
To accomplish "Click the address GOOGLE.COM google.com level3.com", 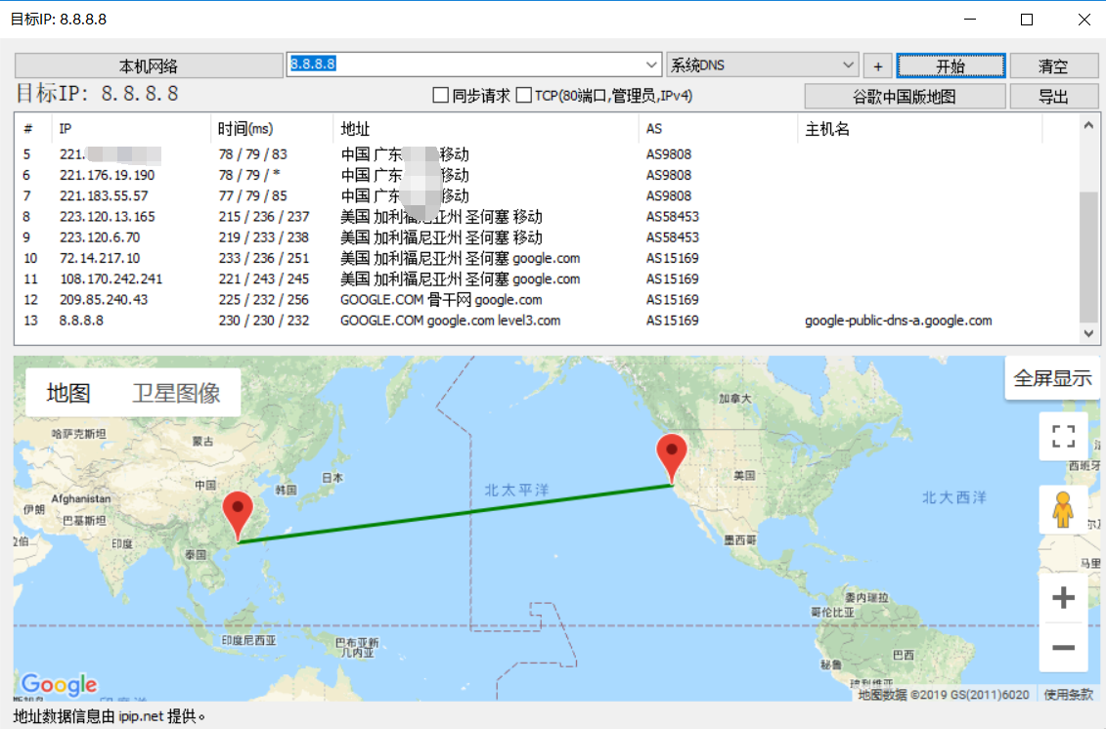I will coord(450,321).
